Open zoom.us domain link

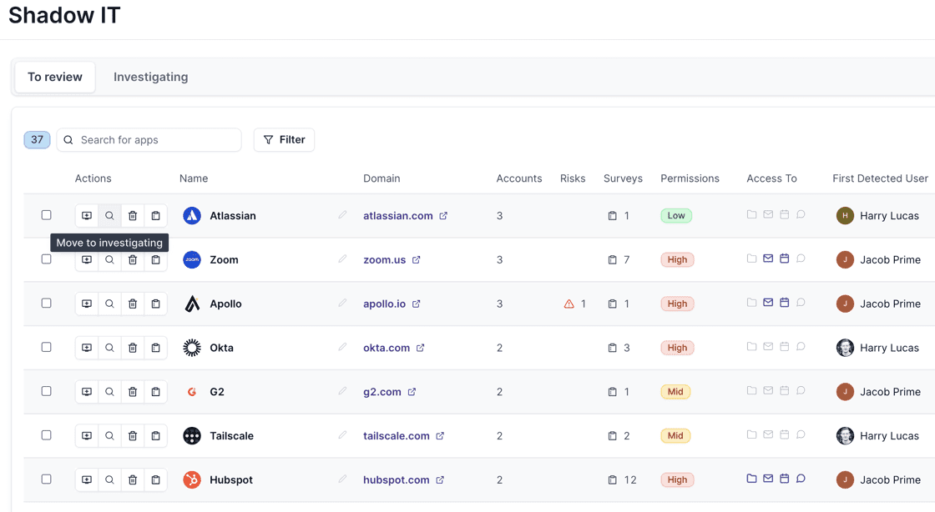click(392, 259)
